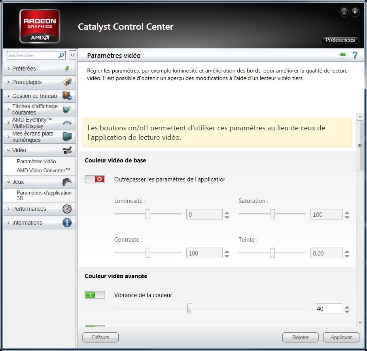Image resolution: width=367 pixels, height=351 pixels.
Task: Decrease the Luminosité value with down arrow
Action: point(227,217)
